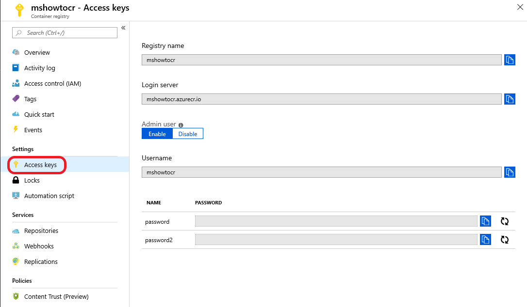Image resolution: width=527 pixels, height=307 pixels.
Task: Click the purple Tags icon
Action: (16, 99)
